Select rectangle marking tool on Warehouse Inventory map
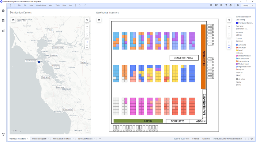 229,47
